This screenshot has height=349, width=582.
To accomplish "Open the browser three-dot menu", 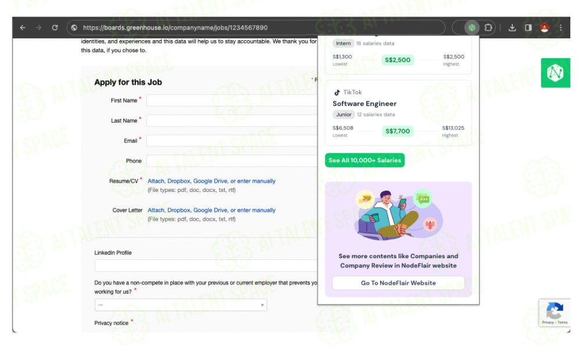I will 560,27.
